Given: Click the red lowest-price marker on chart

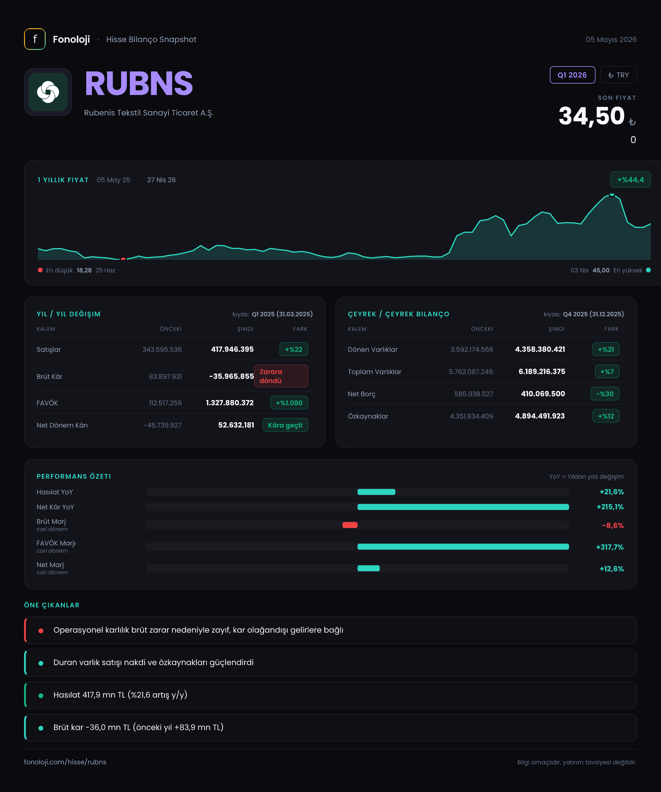Looking at the screenshot, I should [123, 259].
